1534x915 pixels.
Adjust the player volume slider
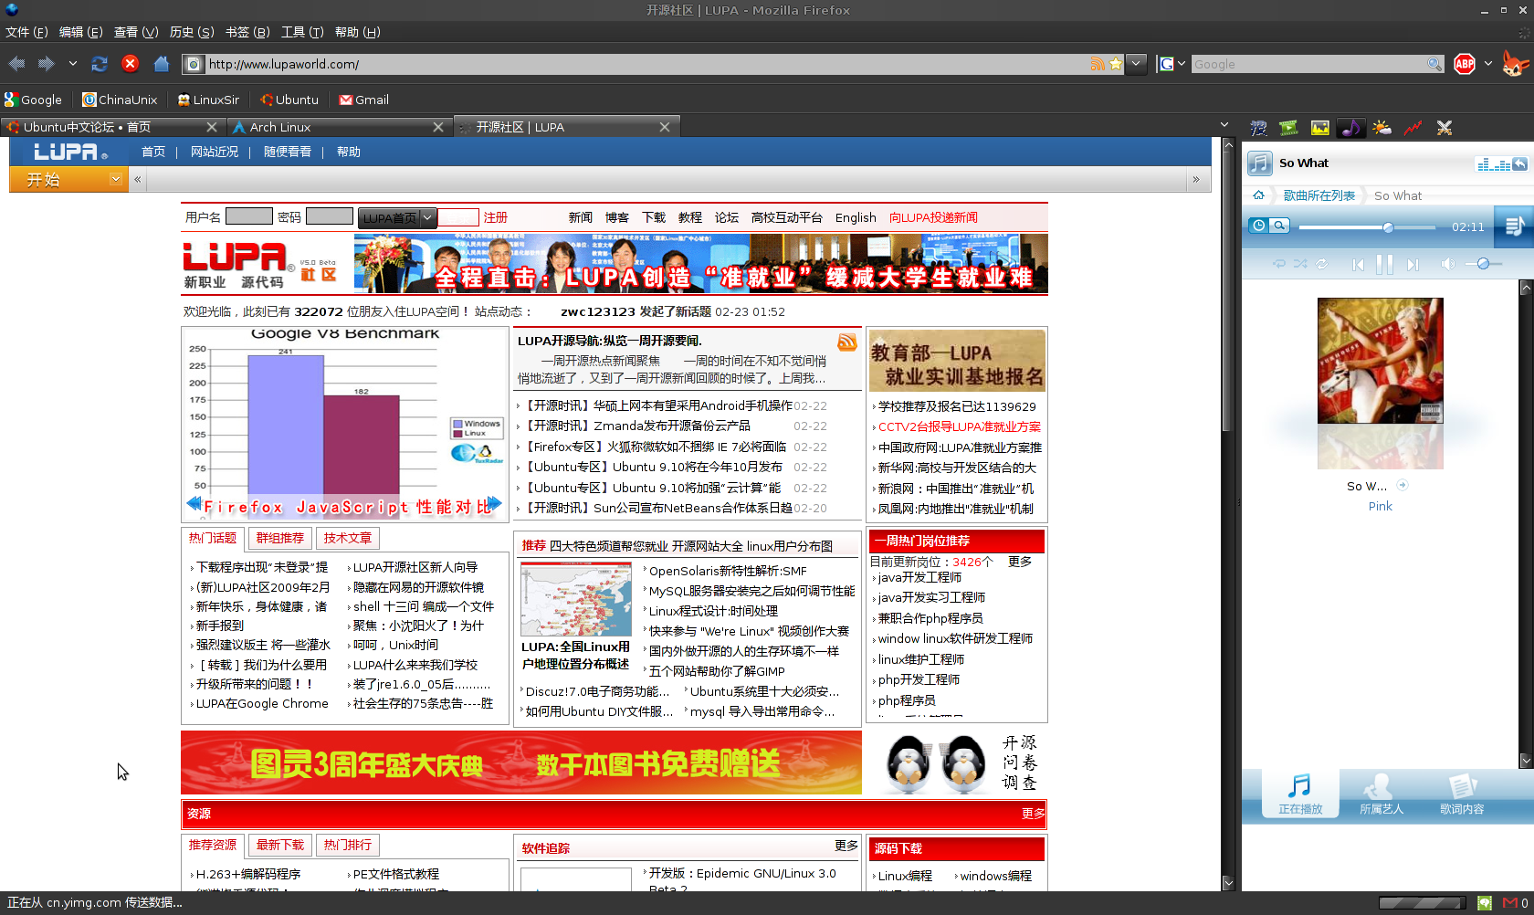point(1483,264)
